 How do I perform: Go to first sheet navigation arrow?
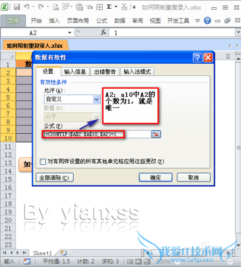5,253
